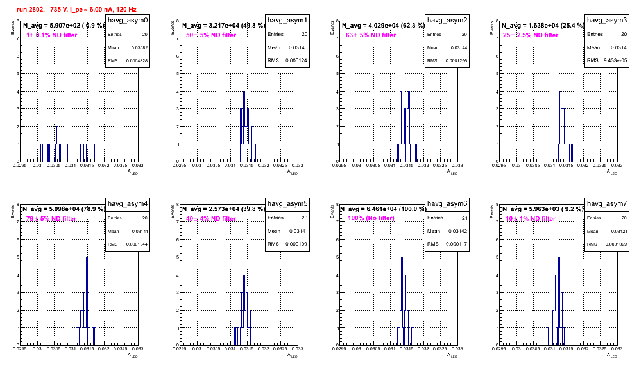Click Mean value 0.0314 in havg_asym3
Image resolution: width=639 pixels, height=367 pixels.
click(x=618, y=47)
